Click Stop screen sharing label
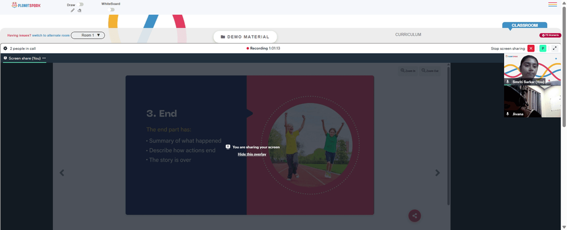567x230 pixels. click(507, 48)
